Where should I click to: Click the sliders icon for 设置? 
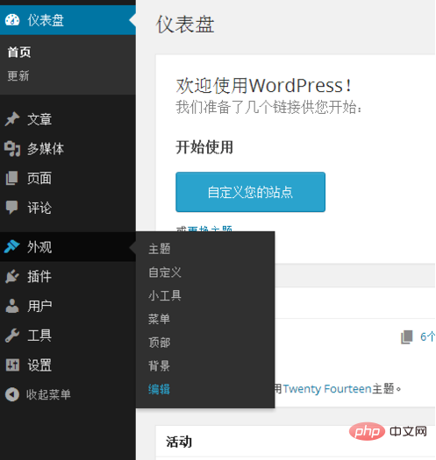click(x=12, y=365)
